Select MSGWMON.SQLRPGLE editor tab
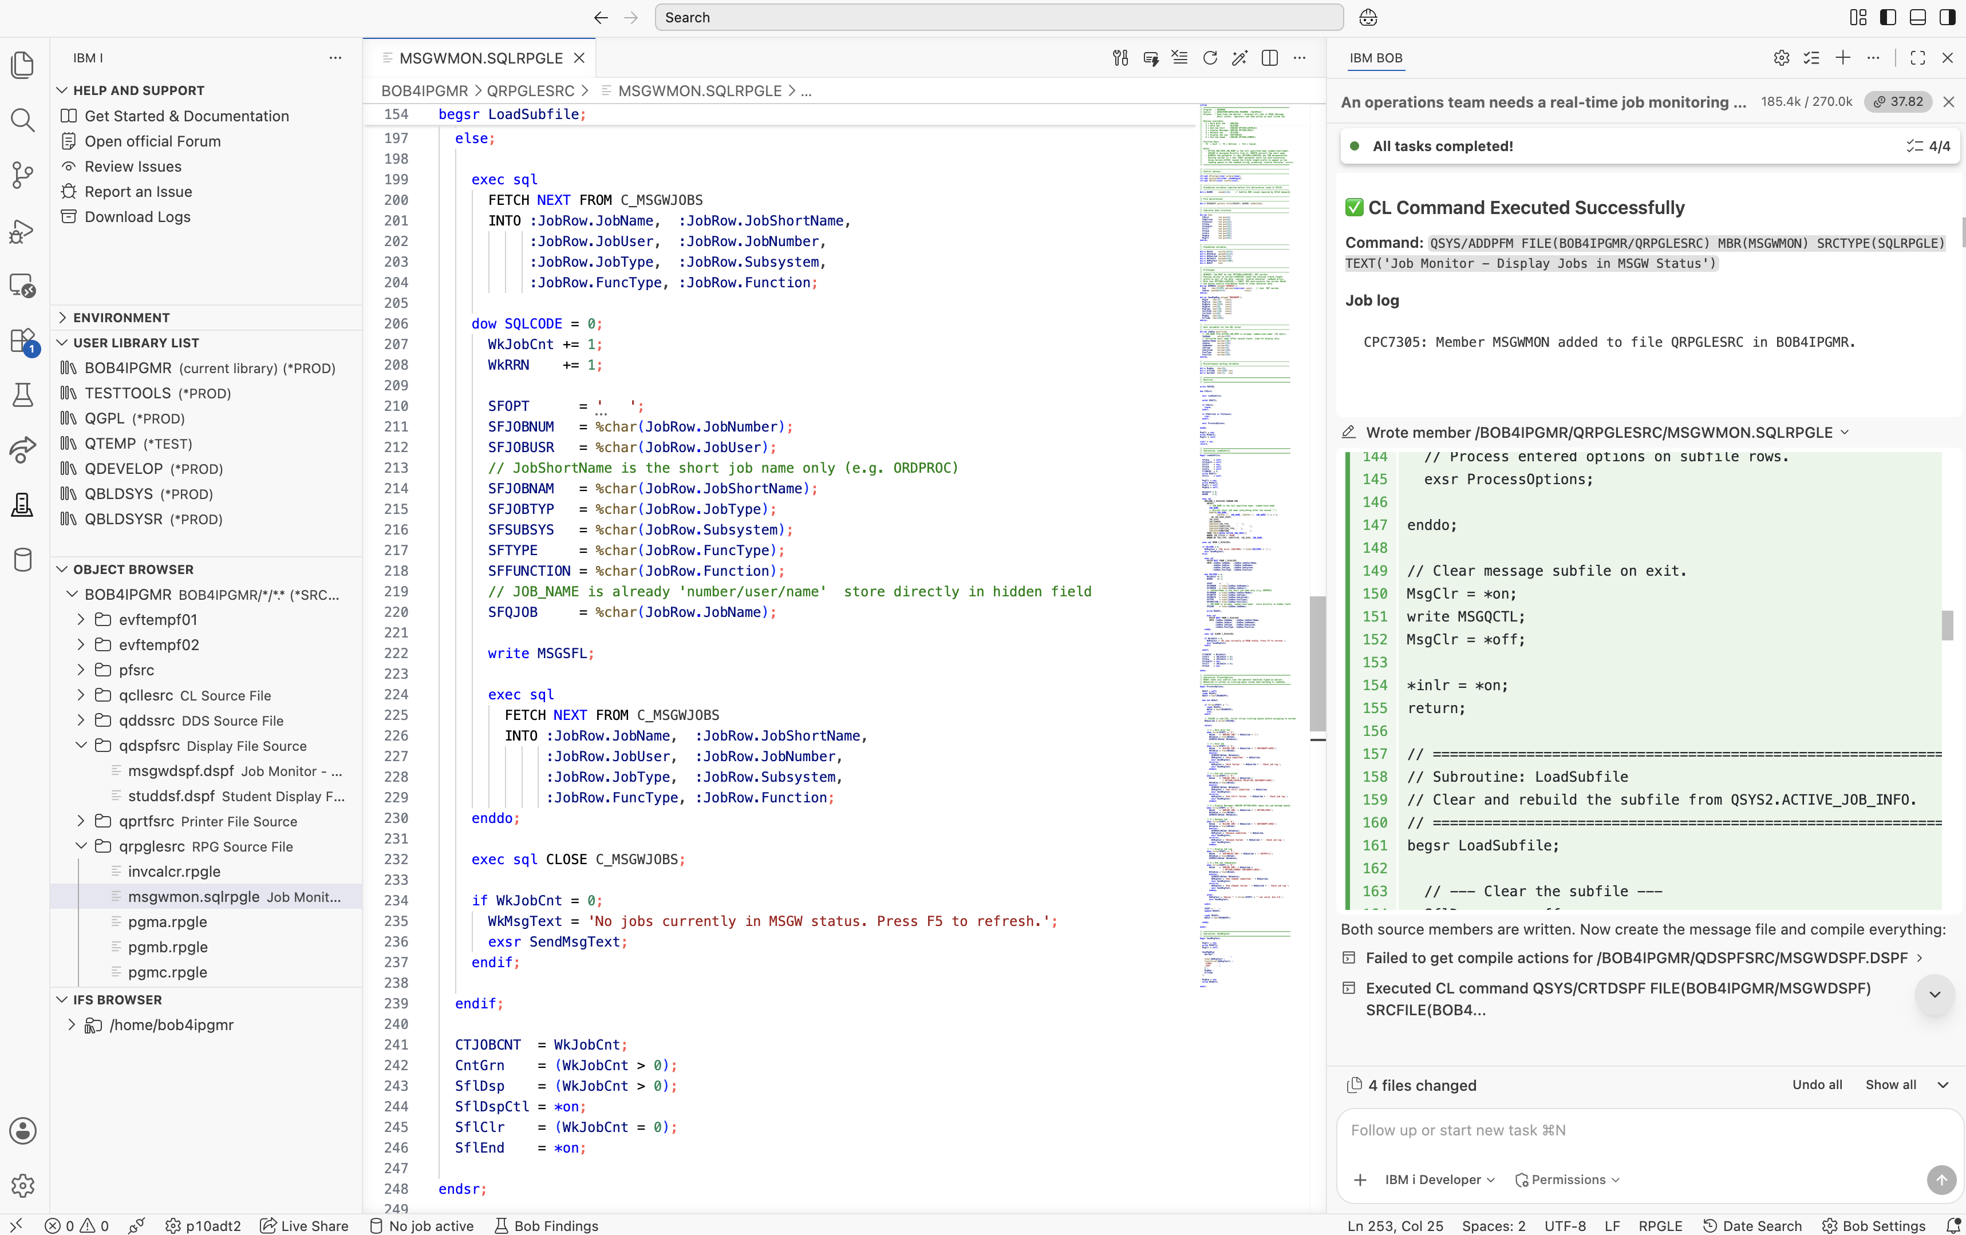This screenshot has height=1235, width=1966. click(x=480, y=58)
